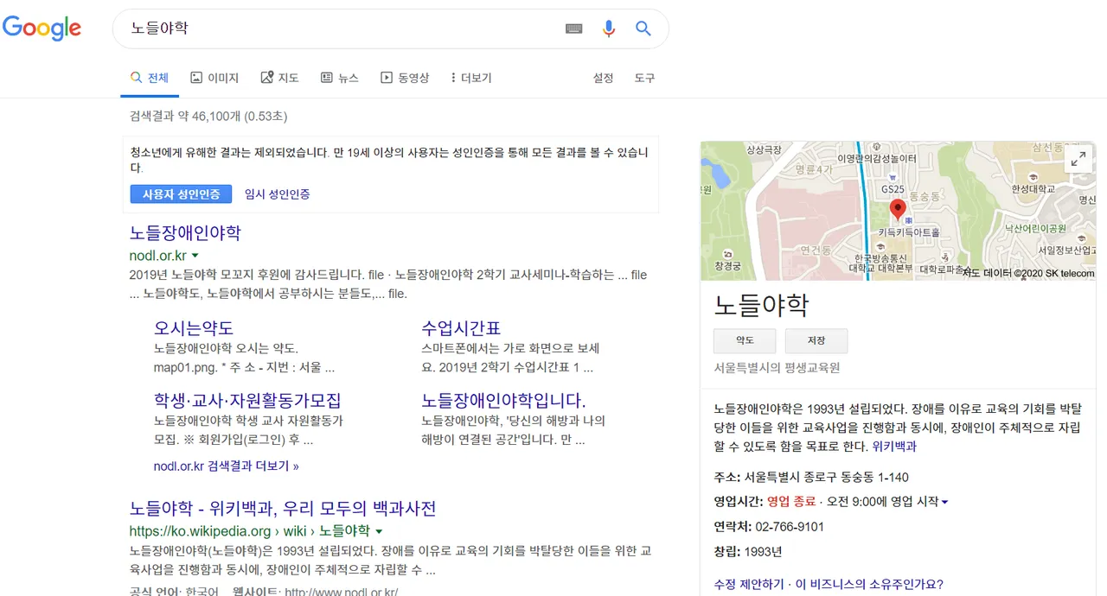The image size is (1107, 596).
Task: Open 설정 menu
Action: click(603, 78)
